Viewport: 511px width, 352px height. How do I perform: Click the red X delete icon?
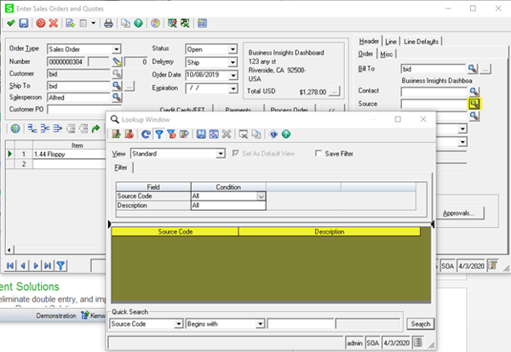55,23
